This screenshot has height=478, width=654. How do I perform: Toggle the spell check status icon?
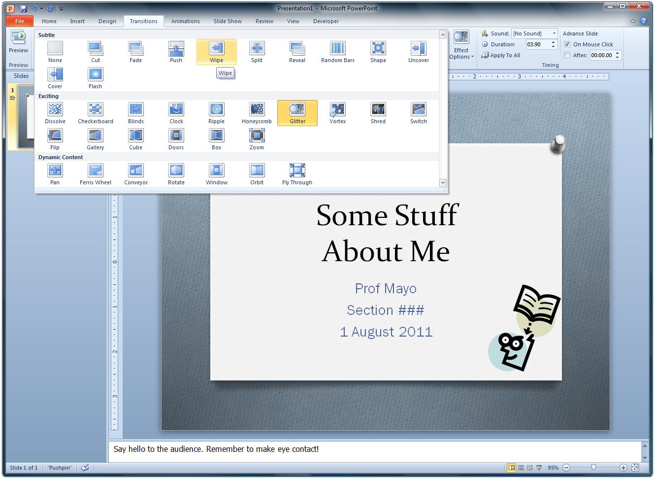click(85, 467)
